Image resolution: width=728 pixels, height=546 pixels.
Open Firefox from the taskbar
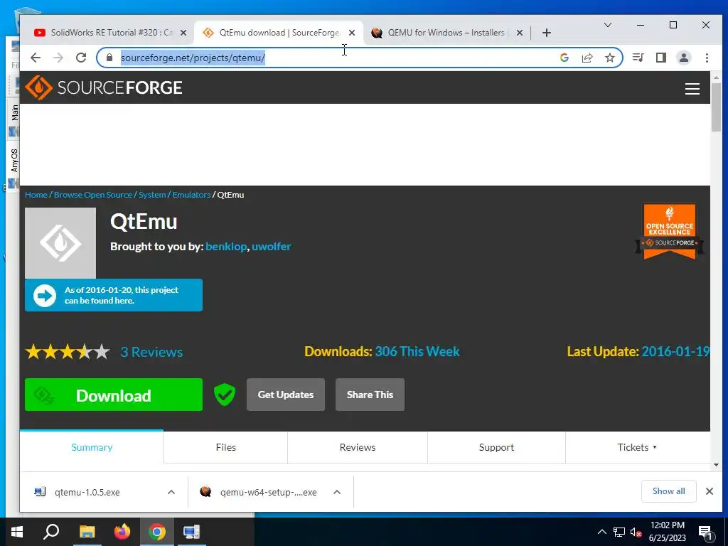(x=122, y=532)
